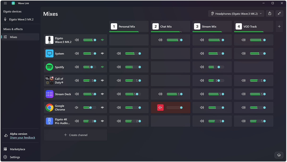Click the learning cap icon at bottom right
The height and width of the screenshot is (162, 287).
pos(279,155)
